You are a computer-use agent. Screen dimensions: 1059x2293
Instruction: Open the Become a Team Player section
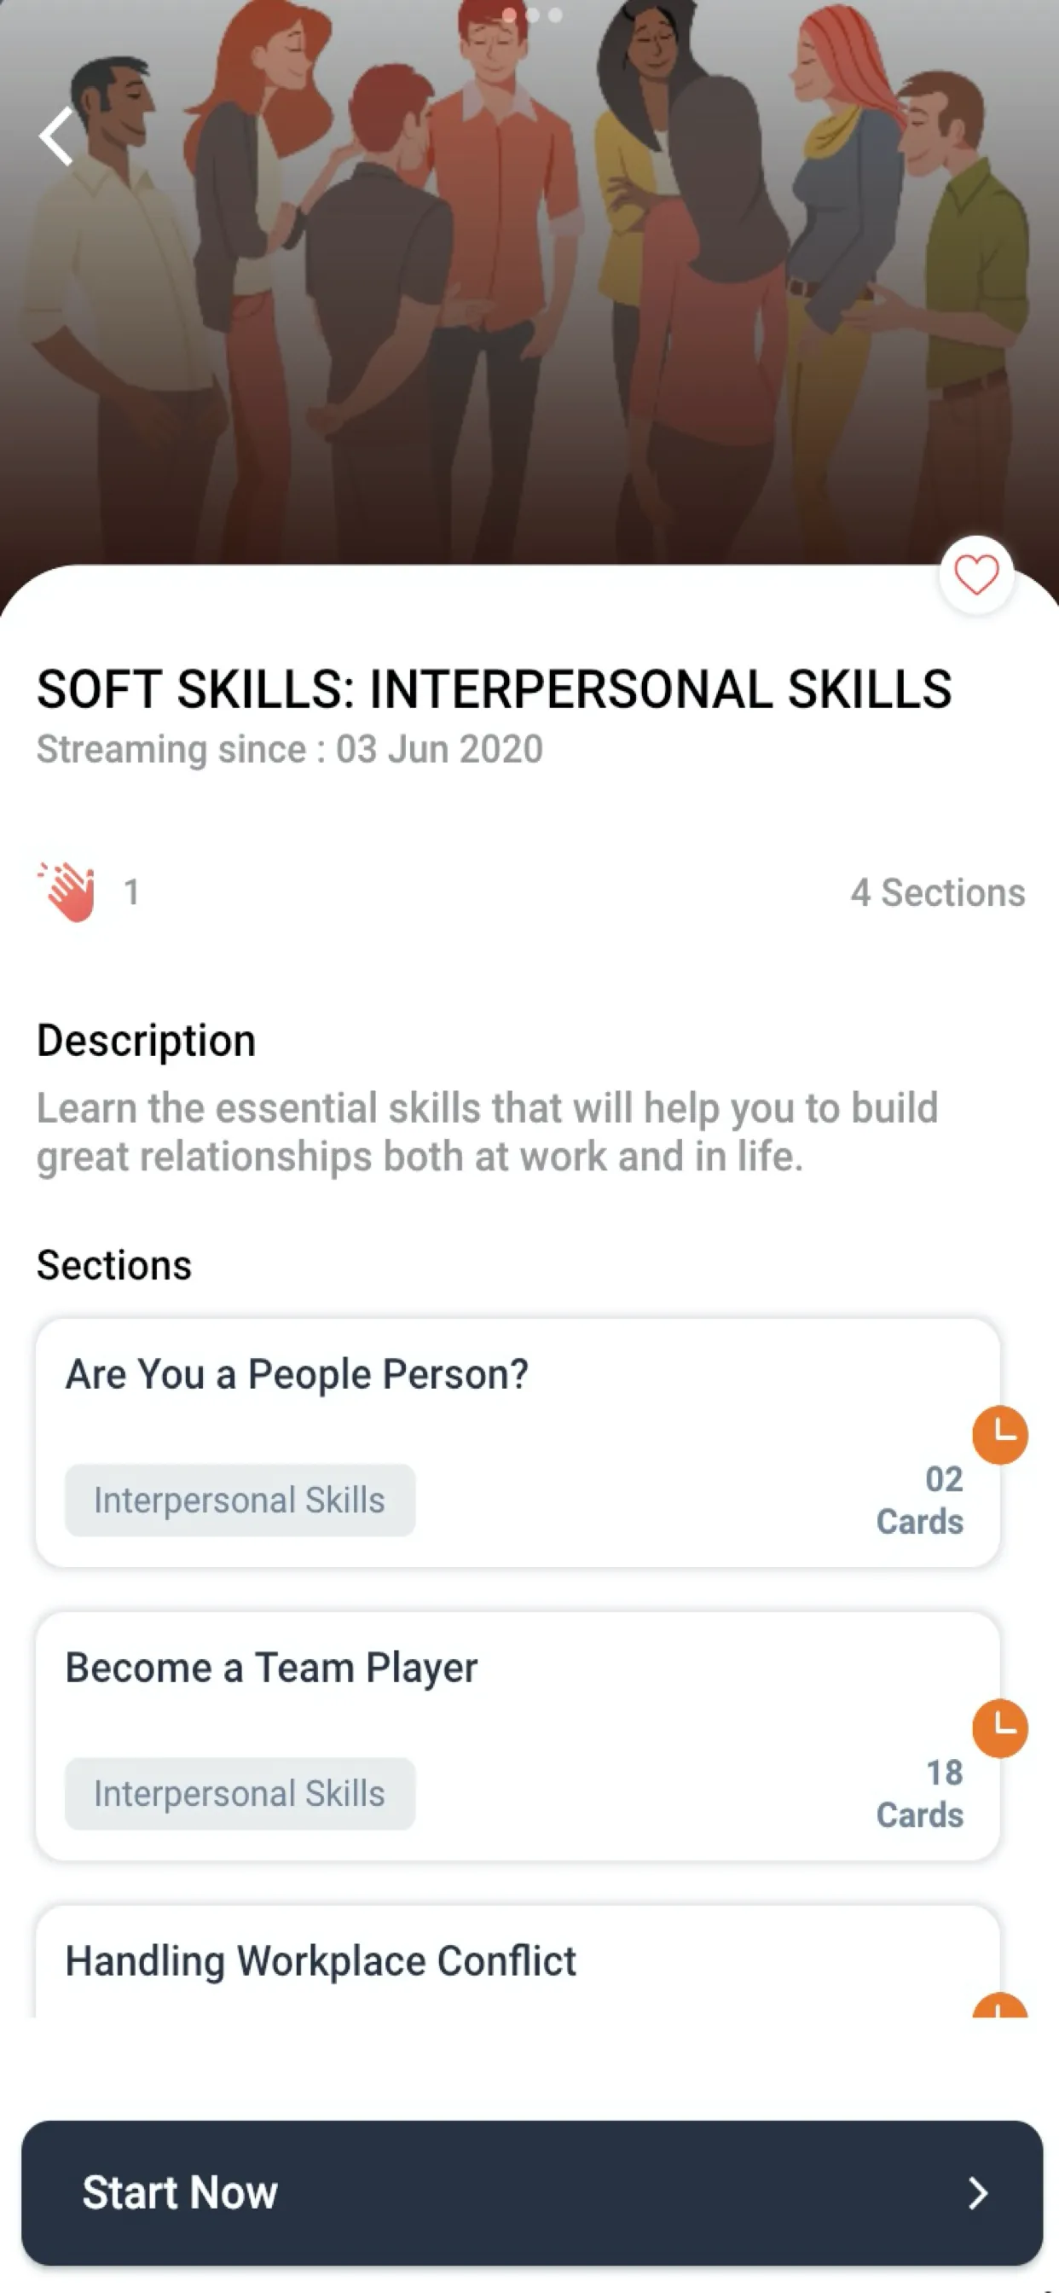(517, 1737)
